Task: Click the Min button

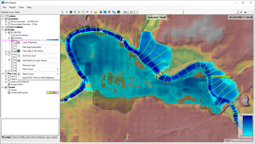Action: pyautogui.click(x=131, y=12)
